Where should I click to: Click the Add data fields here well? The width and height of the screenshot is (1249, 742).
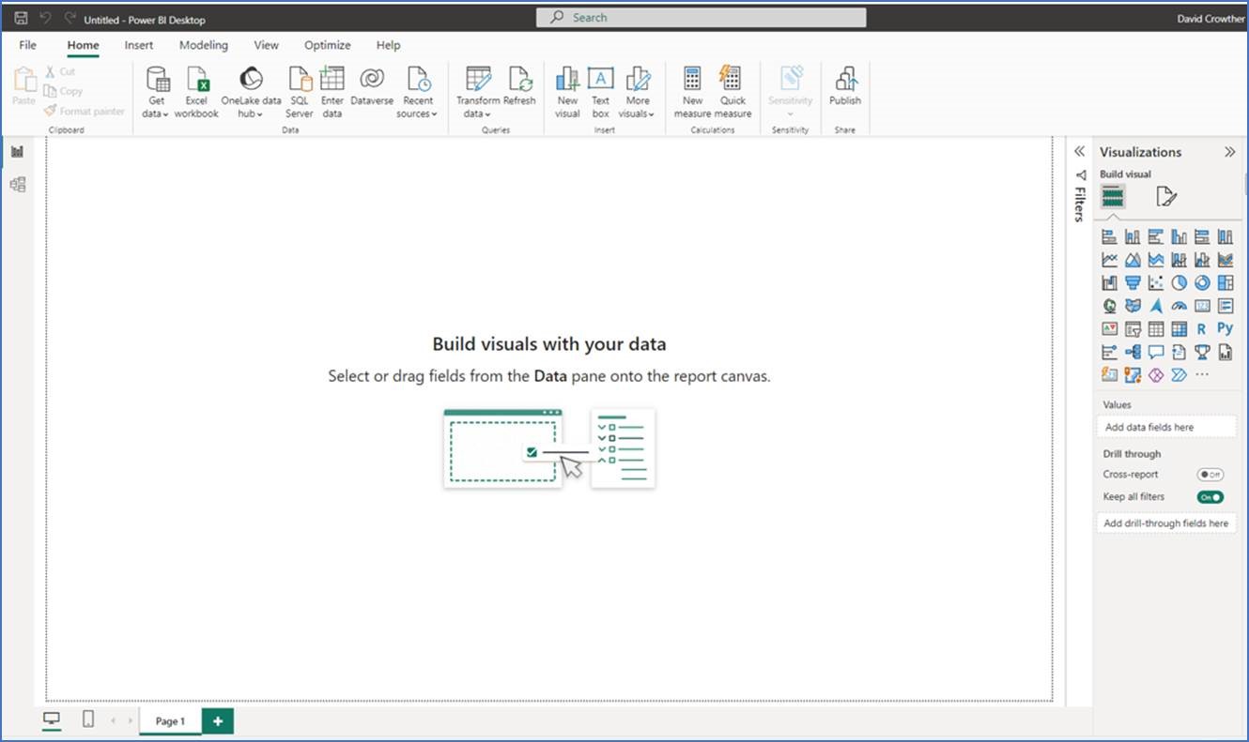[x=1166, y=427]
